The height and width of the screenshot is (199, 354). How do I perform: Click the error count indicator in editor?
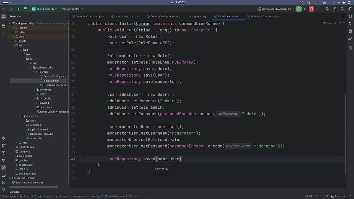[325, 23]
